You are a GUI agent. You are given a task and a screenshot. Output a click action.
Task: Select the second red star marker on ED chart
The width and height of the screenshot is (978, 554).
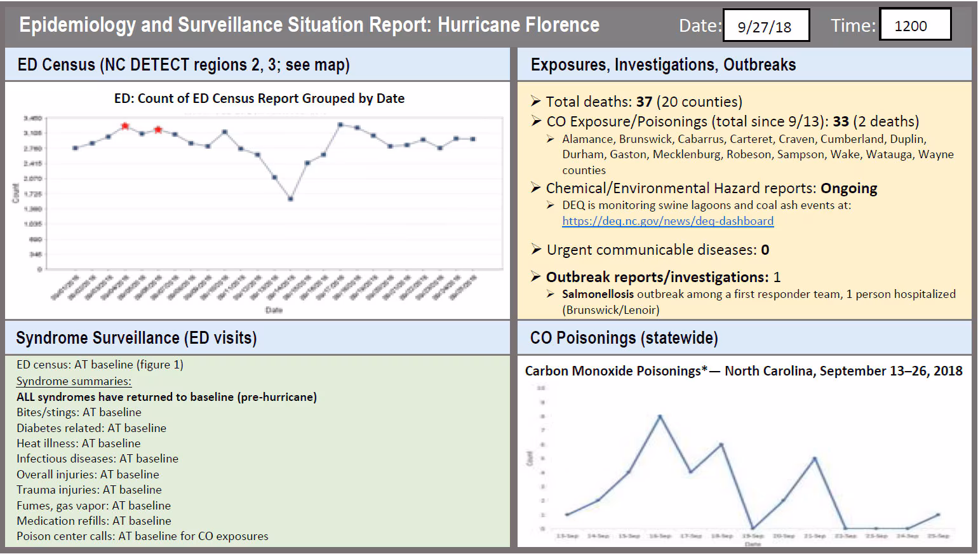[x=157, y=130]
